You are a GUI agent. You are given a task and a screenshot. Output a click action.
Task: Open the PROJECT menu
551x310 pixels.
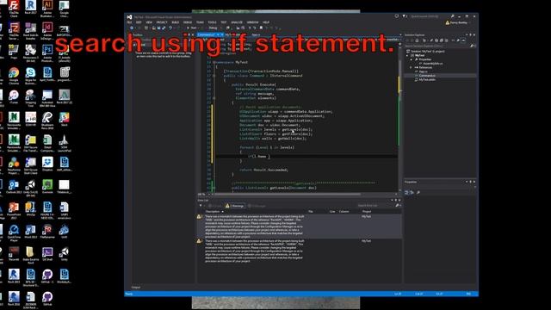point(162,22)
